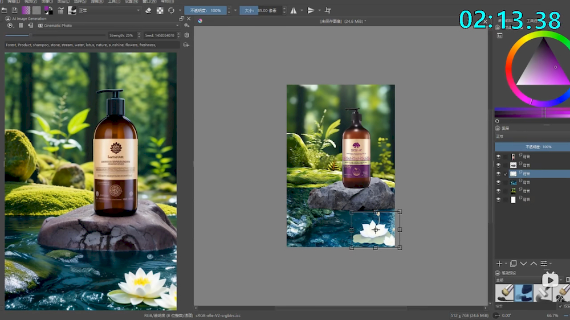Click the AI Generate play button
This screenshot has width=570, height=320.
click(10, 26)
